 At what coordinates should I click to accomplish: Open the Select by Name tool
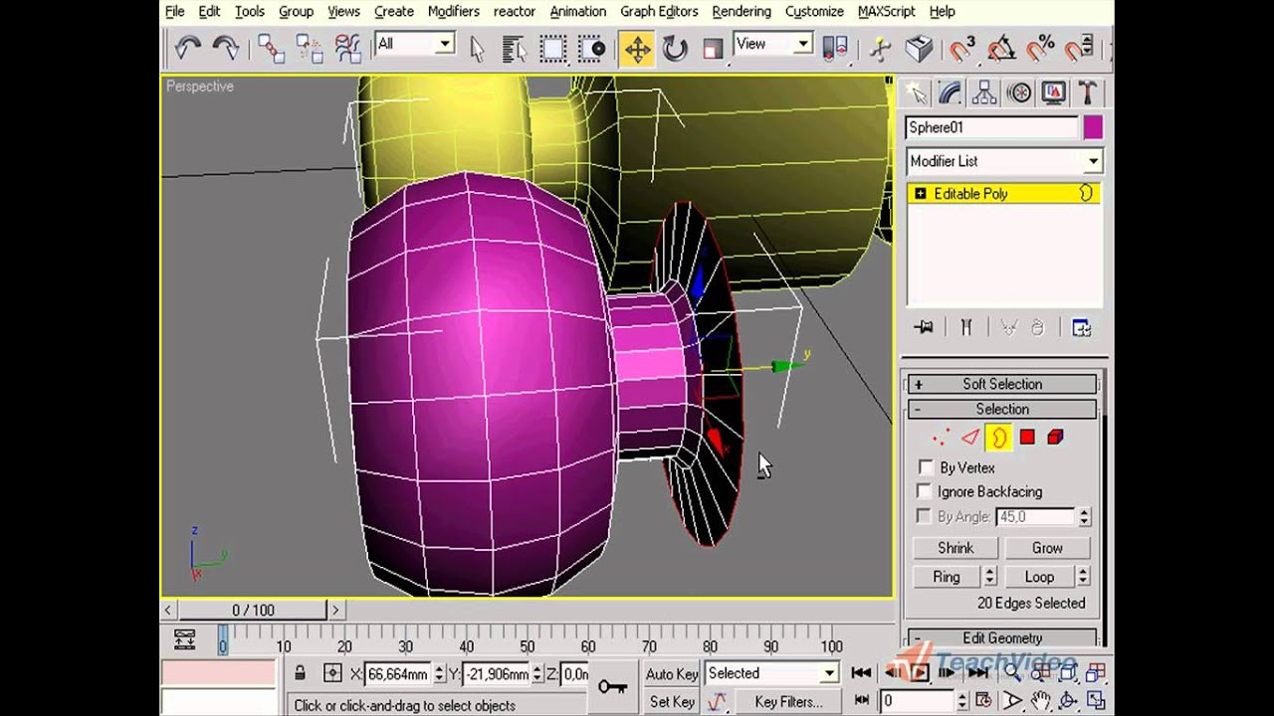[x=515, y=47]
